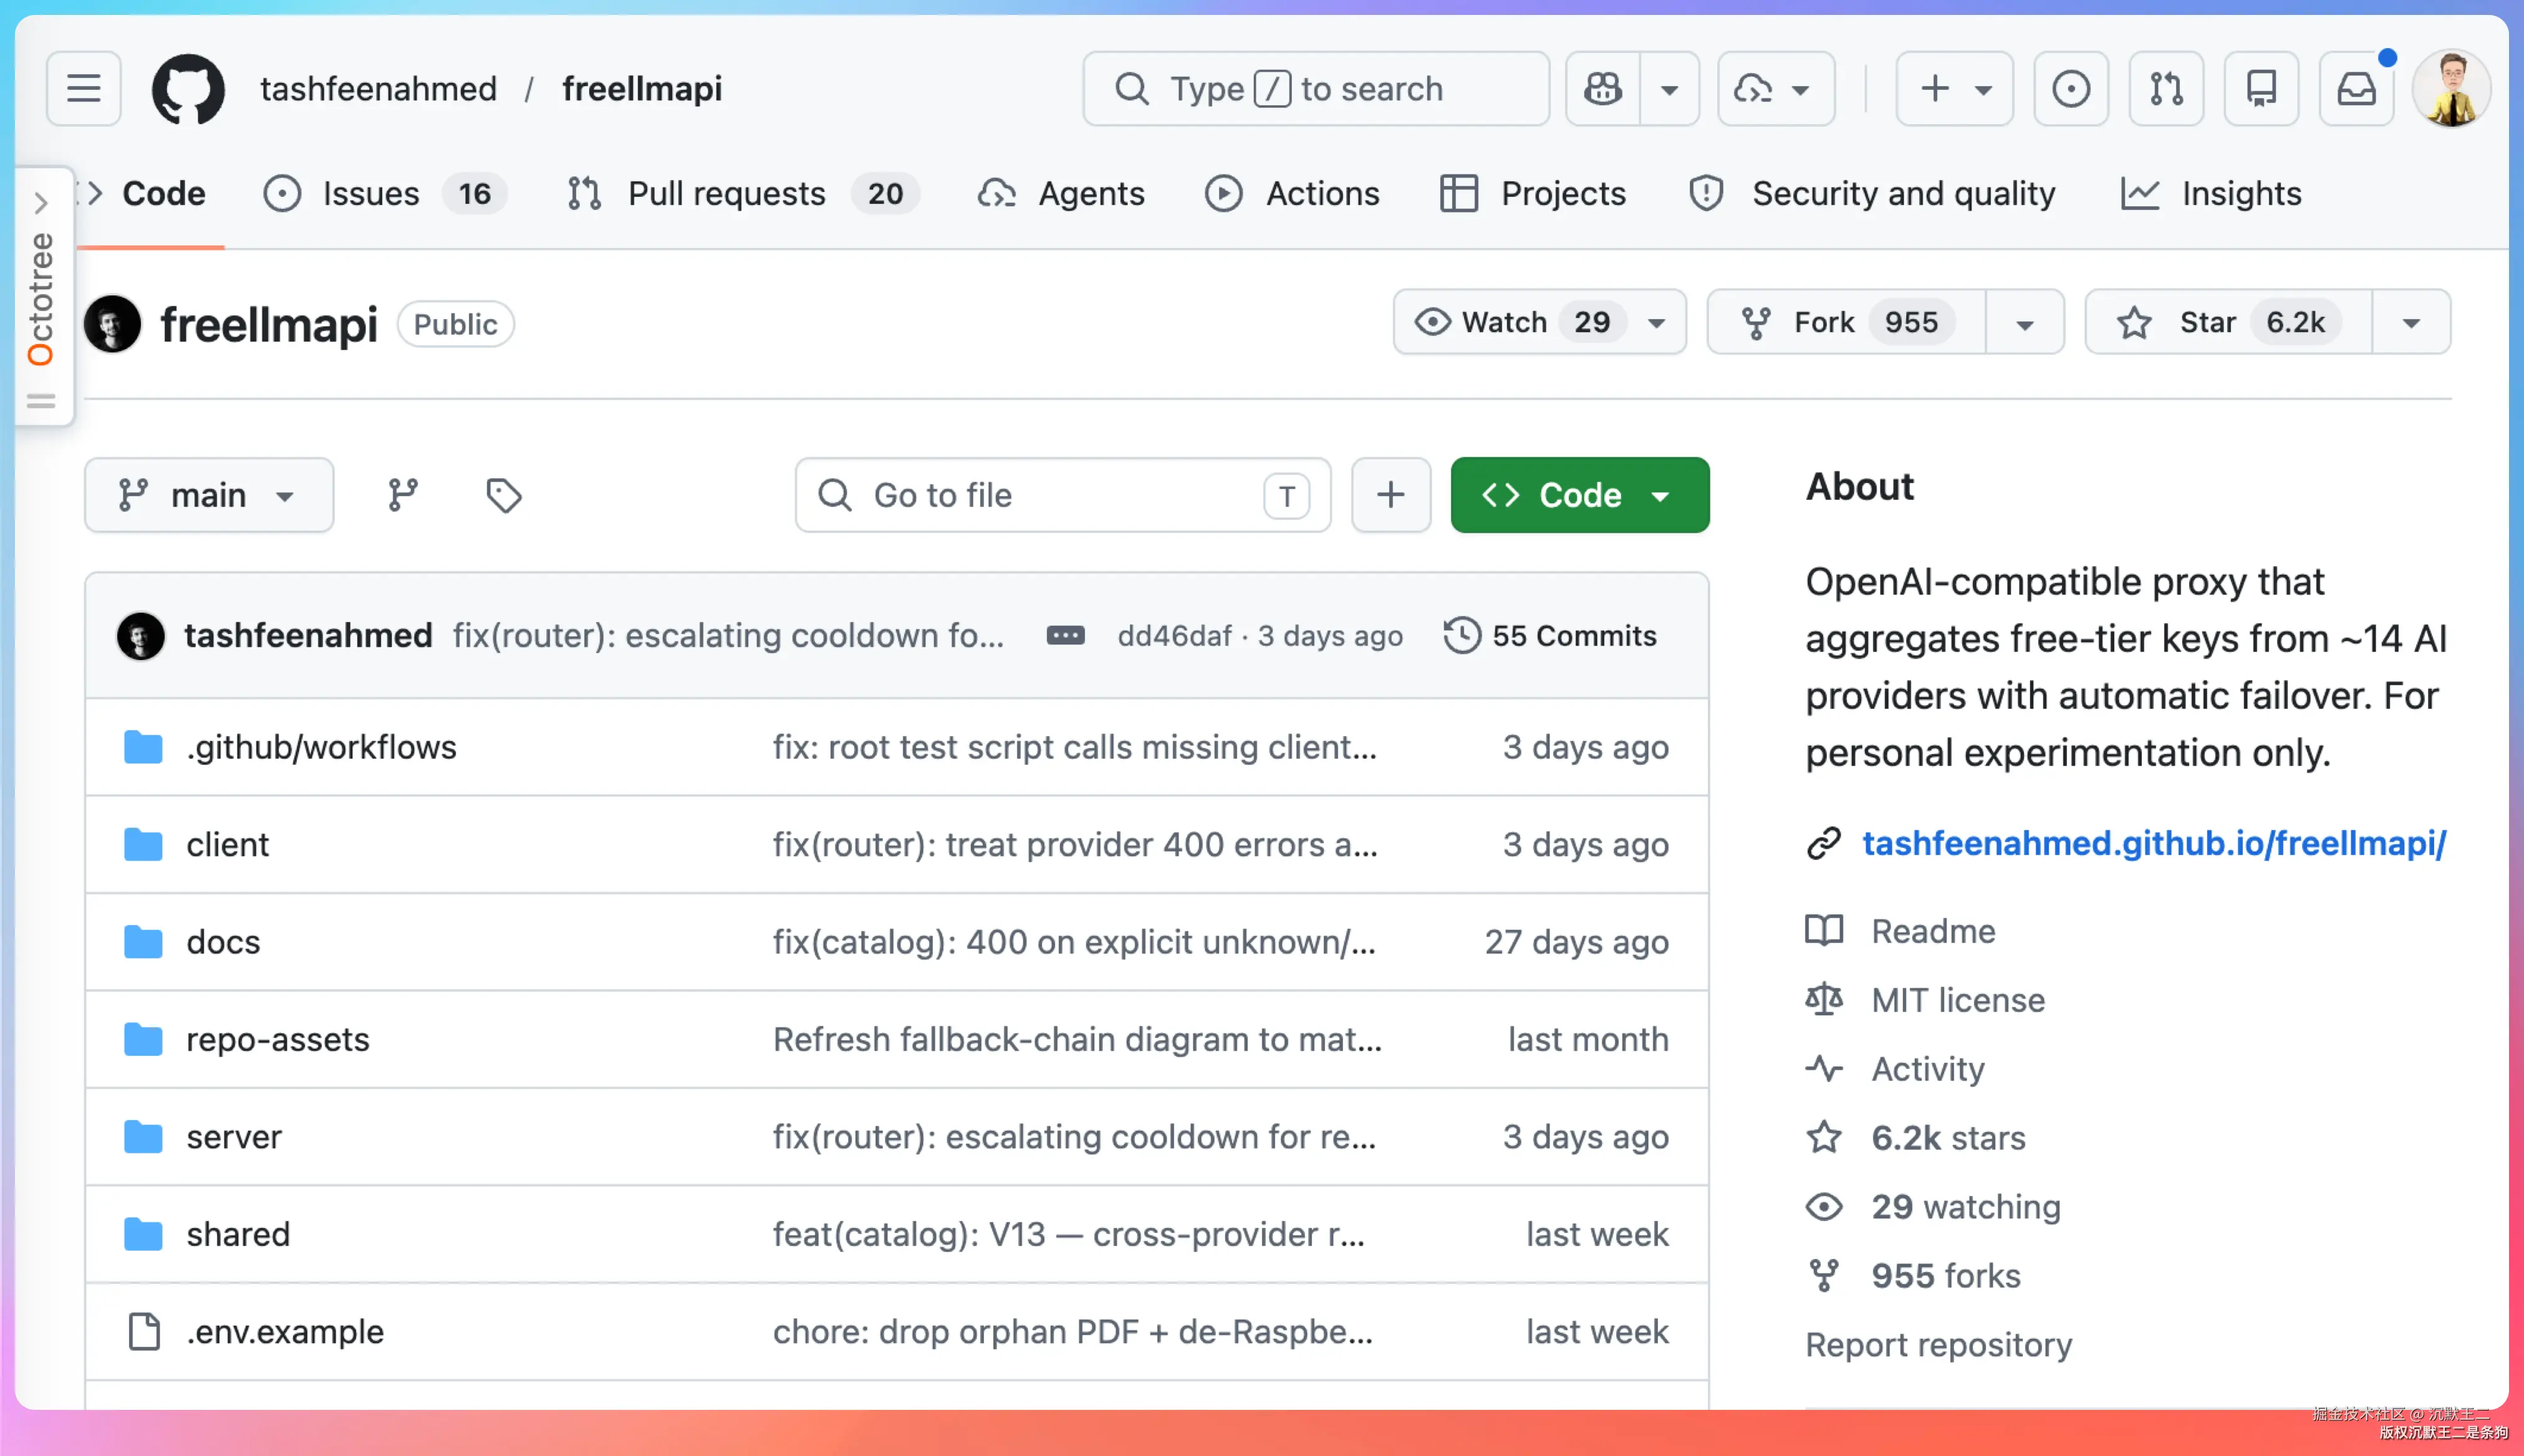This screenshot has height=1456, width=2524.
Task: Open the Copilot chat icon
Action: coord(1602,89)
